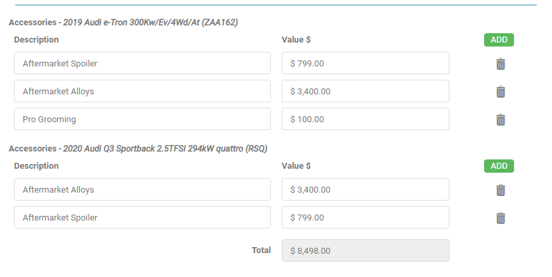552x277 pixels.
Task: Edit e-Tron Aftermarket Alloys description field
Action: (x=142, y=92)
